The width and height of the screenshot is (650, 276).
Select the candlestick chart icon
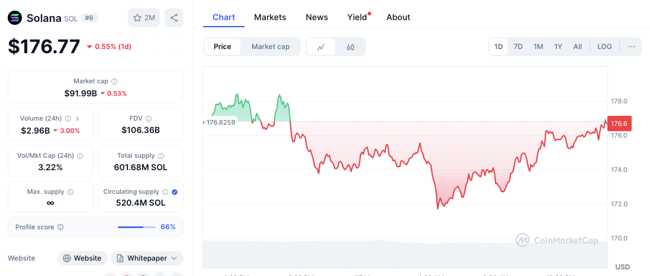pos(350,47)
